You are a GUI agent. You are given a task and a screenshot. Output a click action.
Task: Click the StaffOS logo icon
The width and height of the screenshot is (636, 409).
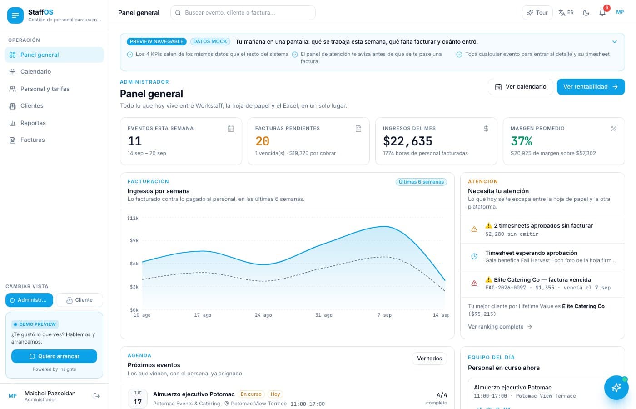coord(15,15)
